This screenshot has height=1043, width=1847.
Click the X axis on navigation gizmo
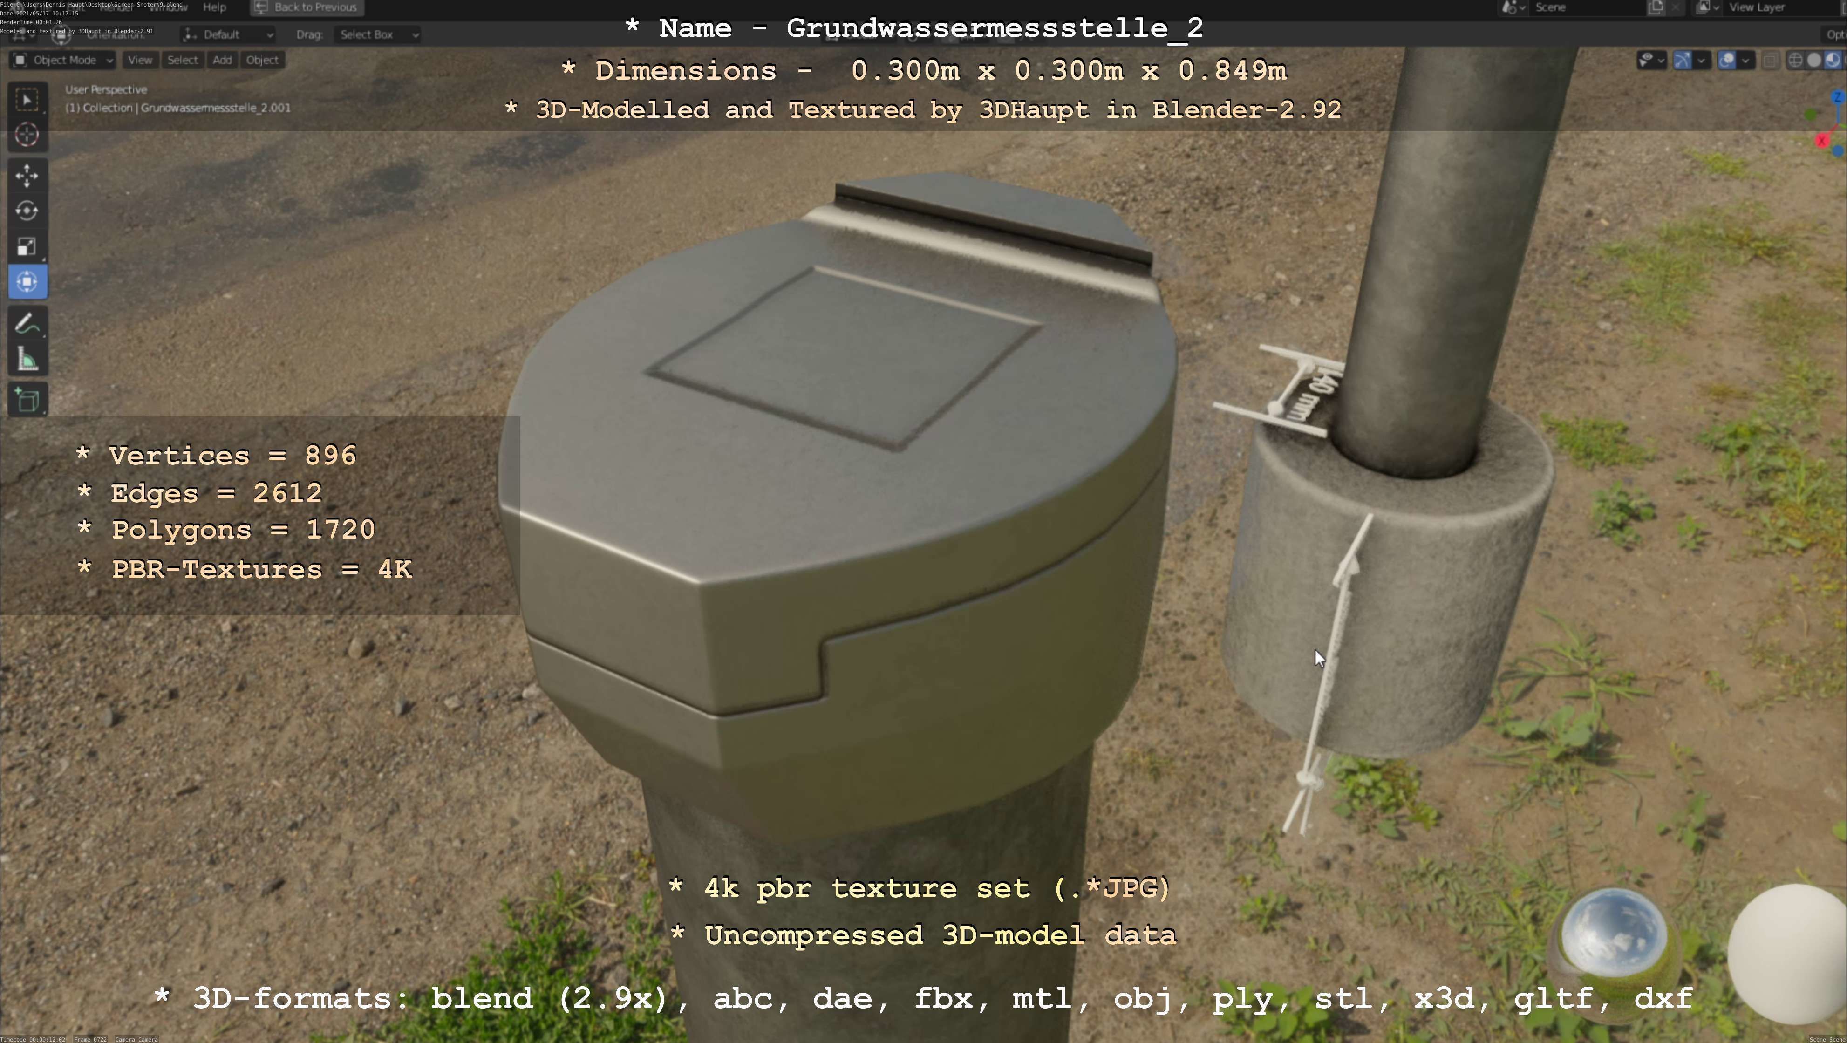[x=1822, y=141]
